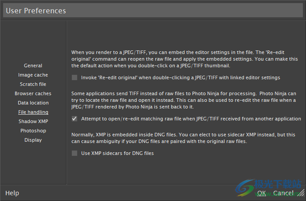Open the General preferences section
The image size is (306, 201).
click(x=33, y=66)
